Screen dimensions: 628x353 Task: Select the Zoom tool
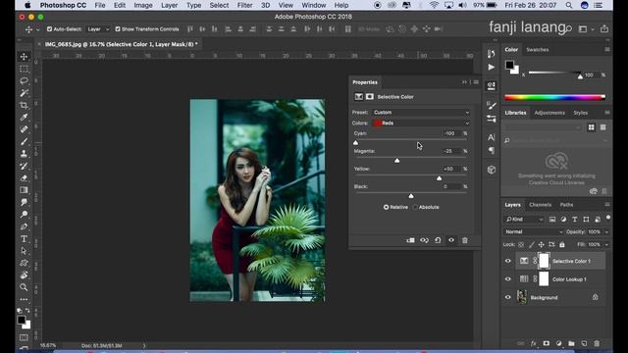[24, 287]
